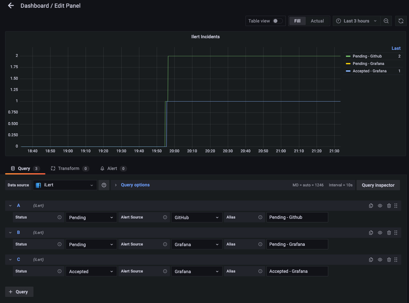Image resolution: width=409 pixels, height=303 pixels.
Task: Open the iLert data source dropdown
Action: click(x=65, y=185)
